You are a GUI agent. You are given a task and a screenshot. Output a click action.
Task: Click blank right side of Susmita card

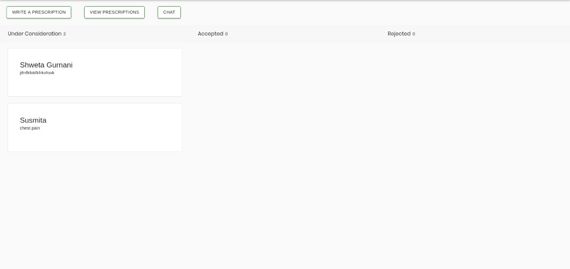(x=147, y=127)
